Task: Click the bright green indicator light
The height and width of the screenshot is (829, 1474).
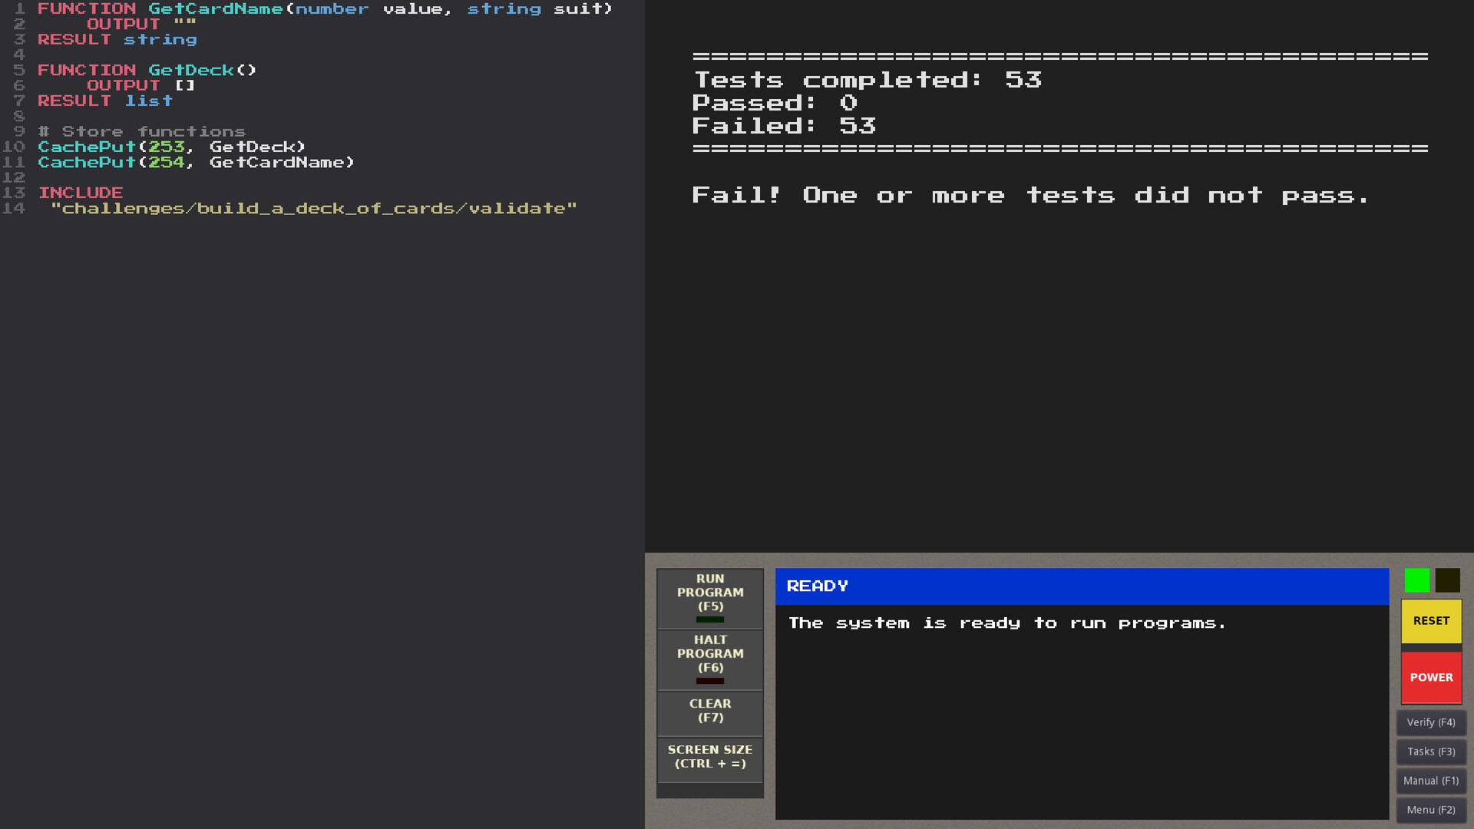Action: coord(1416,580)
